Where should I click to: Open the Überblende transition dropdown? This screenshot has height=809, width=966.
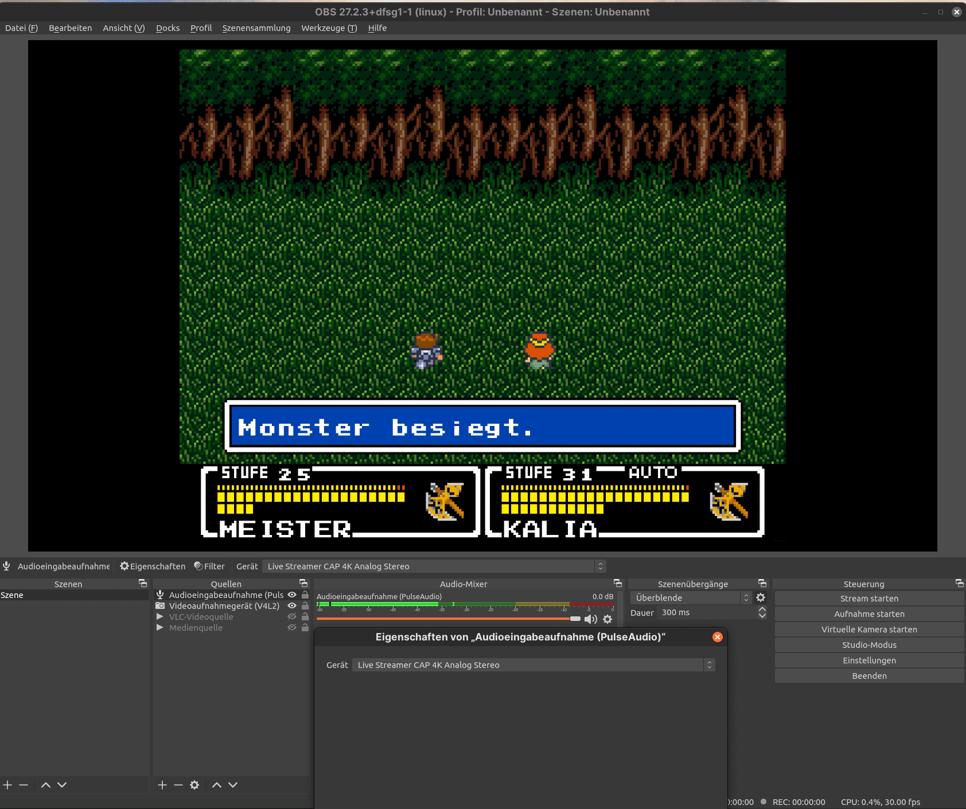pyautogui.click(x=691, y=597)
